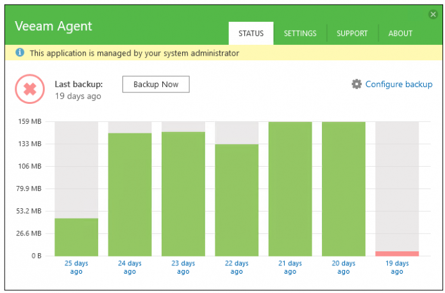Screen dimensions: 445x293
Task: Select the red failed 19 days bar
Action: click(x=397, y=254)
